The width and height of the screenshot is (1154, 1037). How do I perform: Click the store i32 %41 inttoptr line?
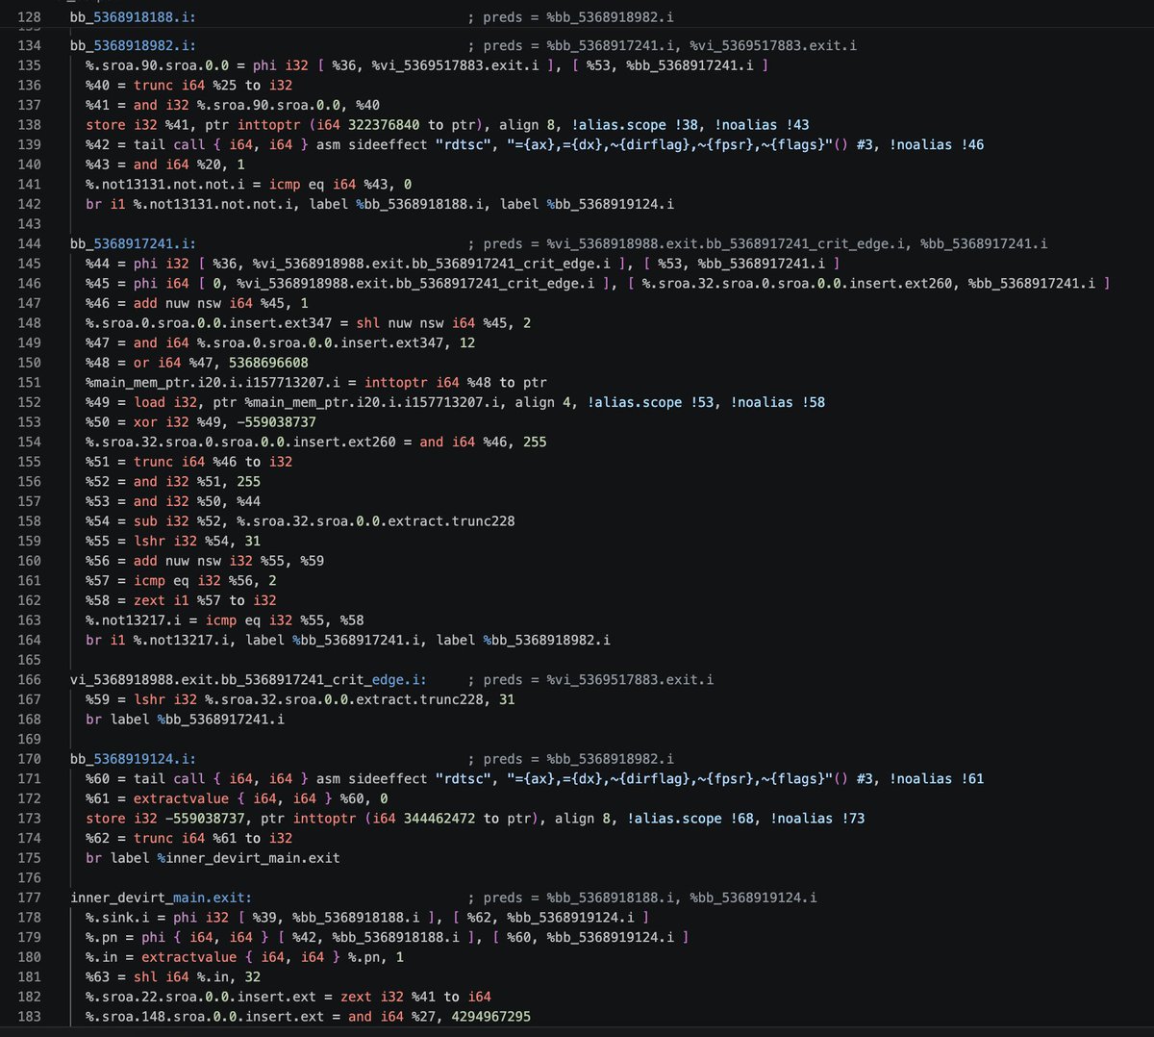(x=447, y=125)
